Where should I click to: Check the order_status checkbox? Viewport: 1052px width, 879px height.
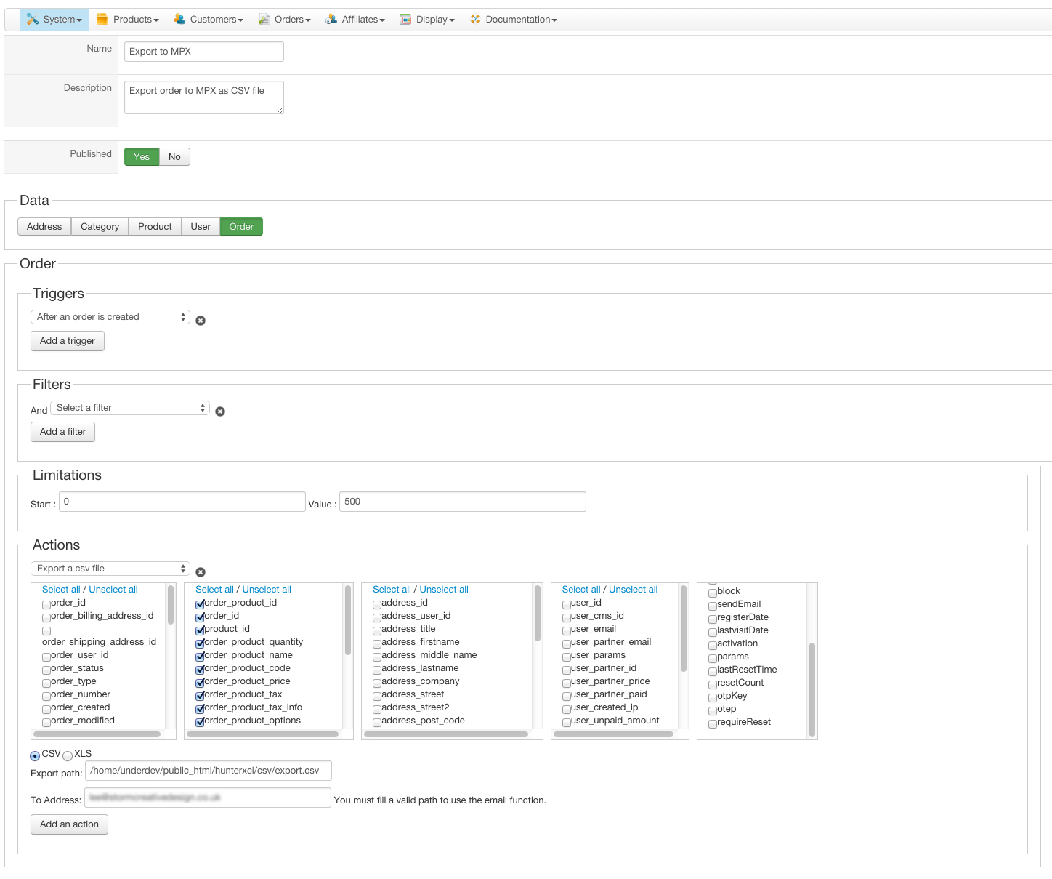click(46, 670)
